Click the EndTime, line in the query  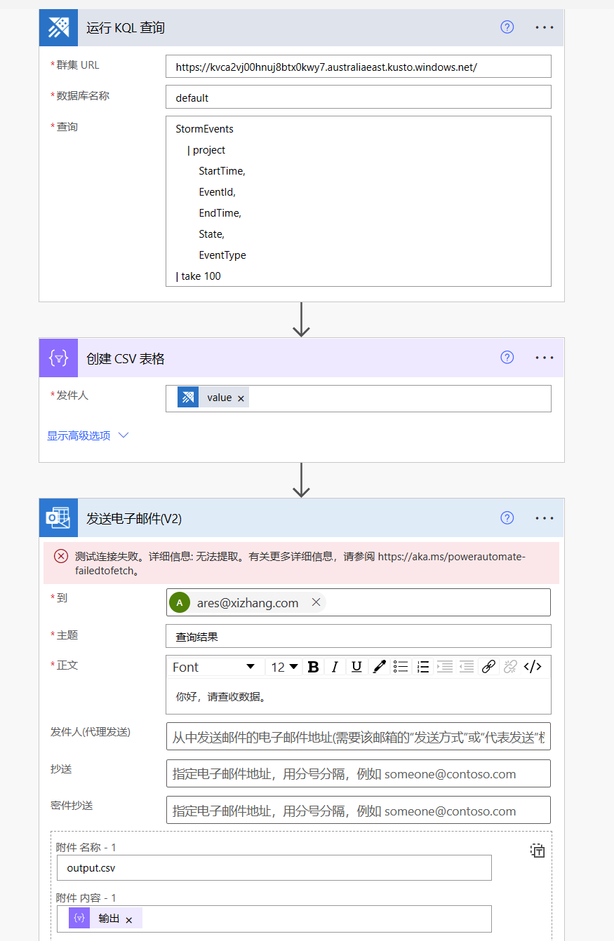point(220,213)
